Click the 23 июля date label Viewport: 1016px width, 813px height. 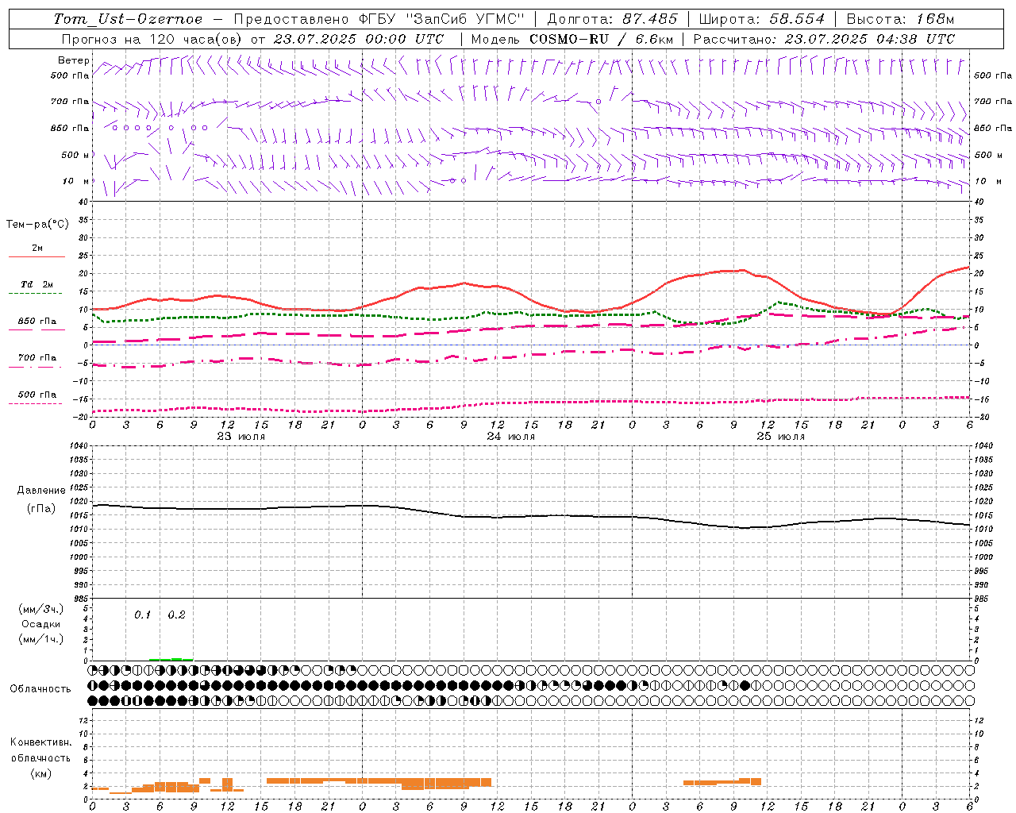click(x=241, y=437)
